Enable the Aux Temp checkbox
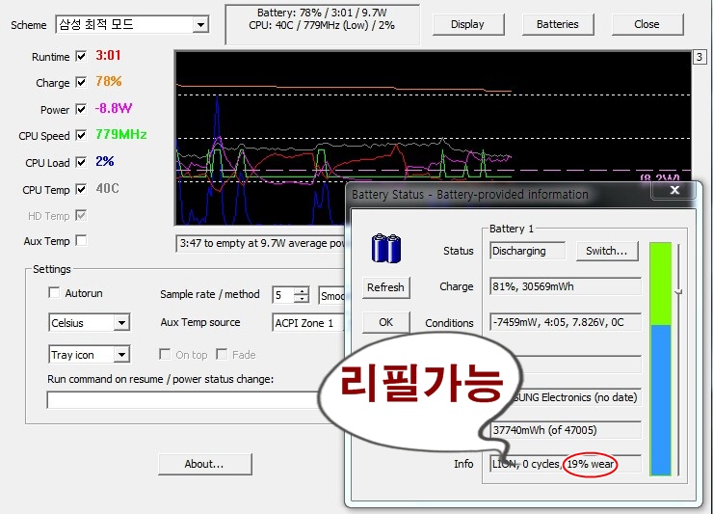 [x=81, y=240]
